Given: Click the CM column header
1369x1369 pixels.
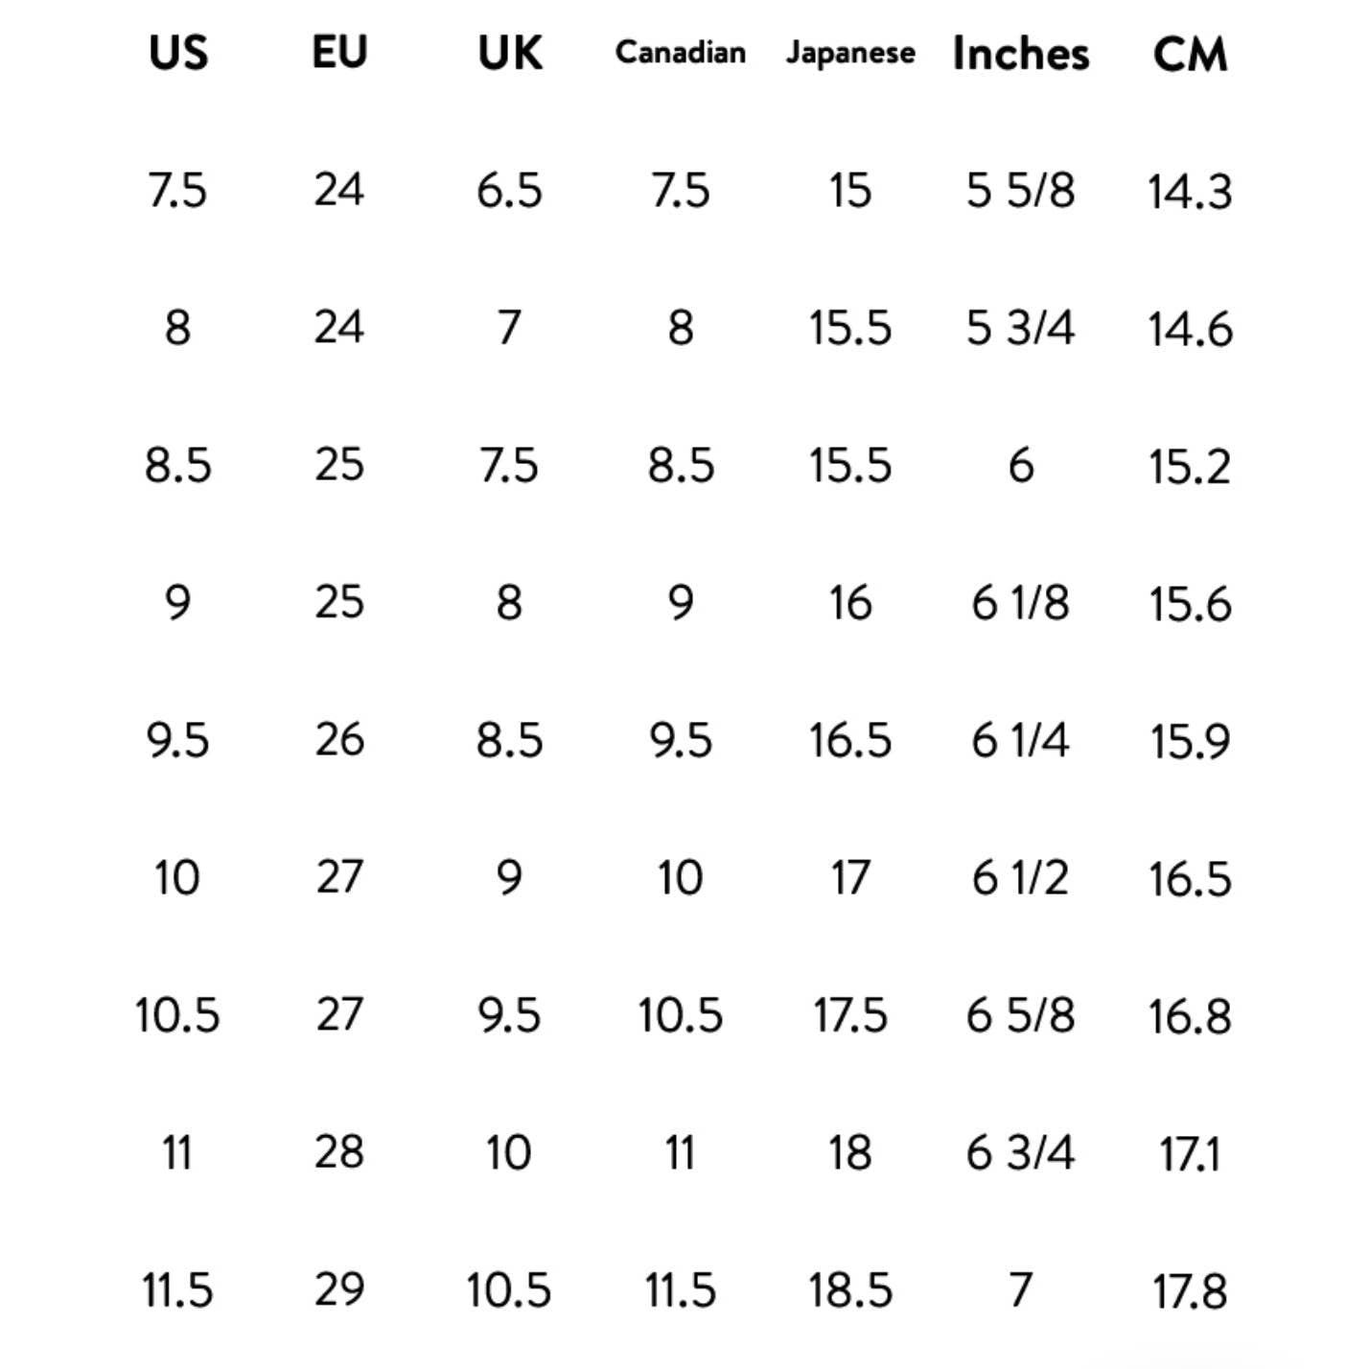Looking at the screenshot, I should pyautogui.click(x=1190, y=53).
